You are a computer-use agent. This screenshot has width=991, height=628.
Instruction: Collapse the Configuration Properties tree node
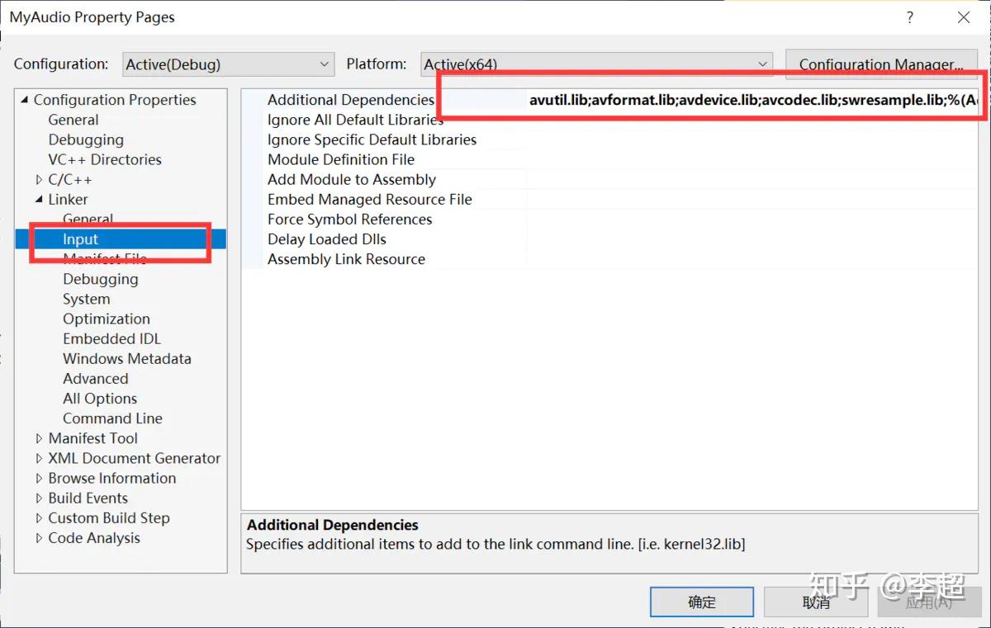point(25,100)
